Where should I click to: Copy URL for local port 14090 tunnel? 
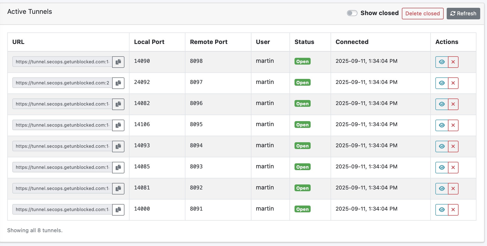tap(118, 62)
